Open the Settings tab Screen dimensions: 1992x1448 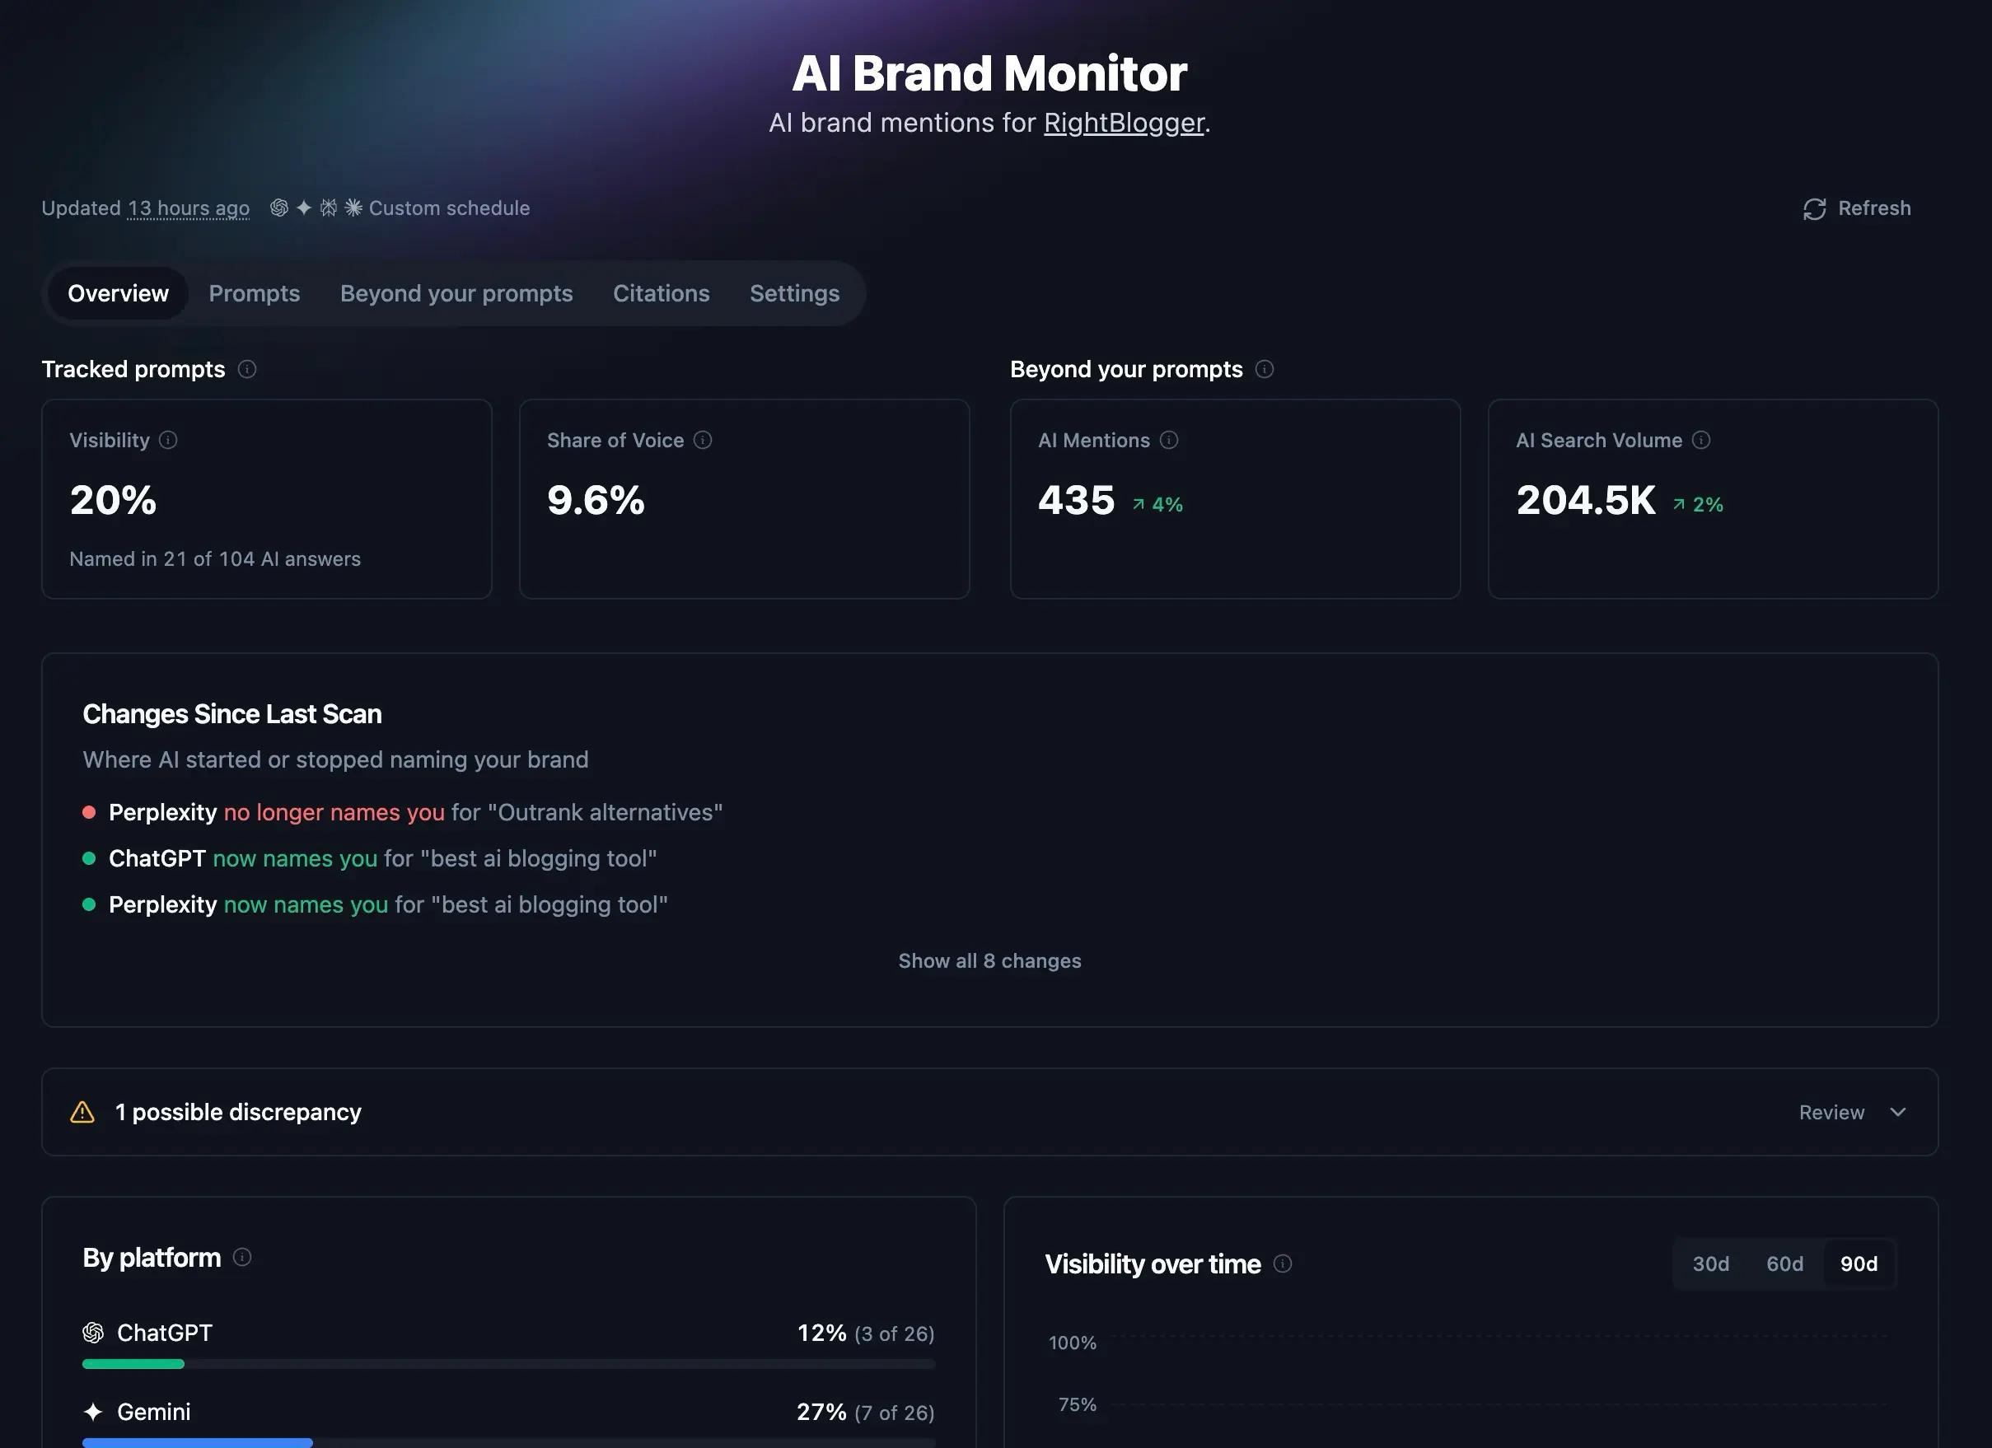tap(795, 293)
